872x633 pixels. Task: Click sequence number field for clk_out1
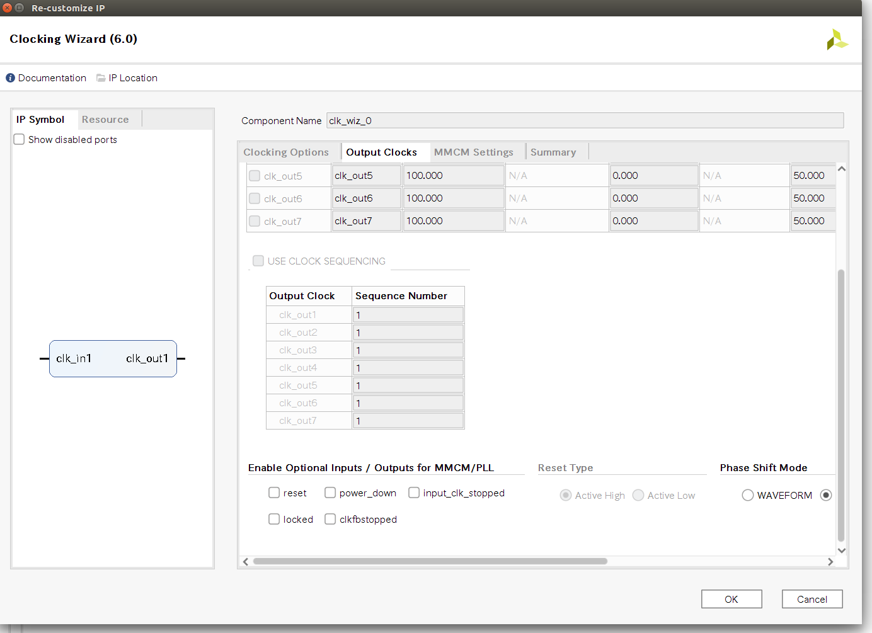pyautogui.click(x=408, y=315)
